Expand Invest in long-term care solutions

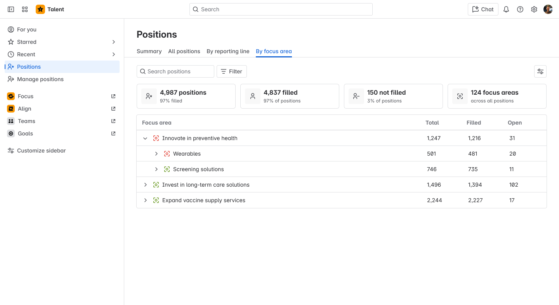coord(146,185)
